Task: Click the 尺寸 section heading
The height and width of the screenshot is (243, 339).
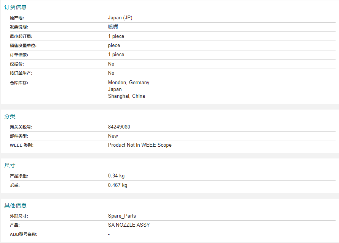Action: [10, 165]
